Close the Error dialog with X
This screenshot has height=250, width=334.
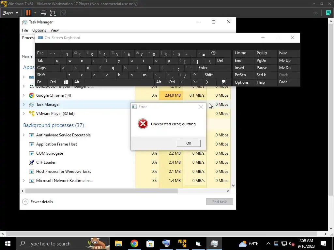click(x=201, y=107)
